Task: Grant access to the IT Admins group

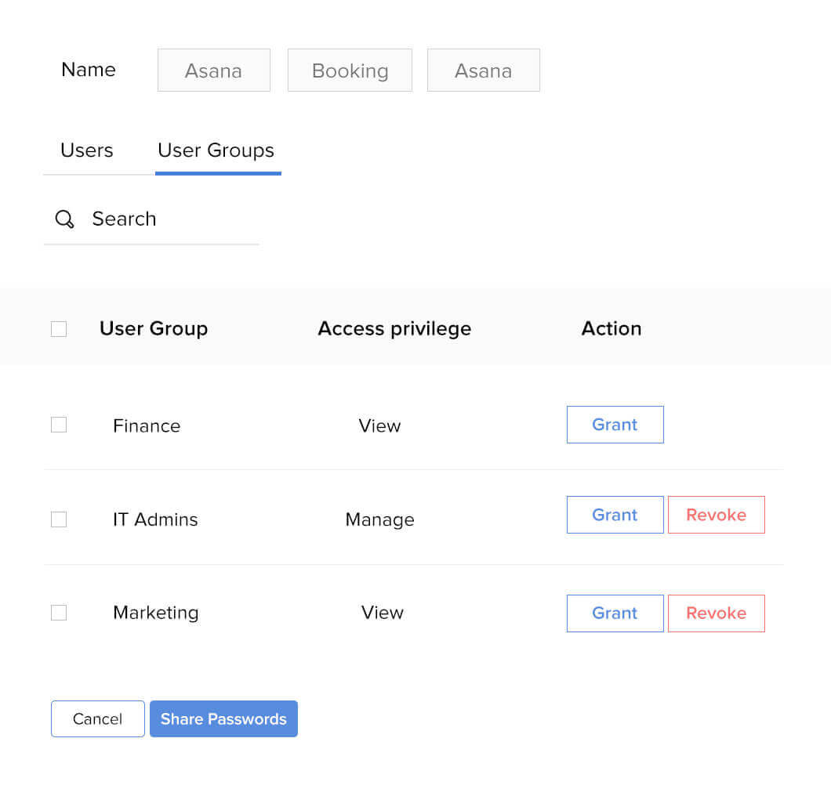Action: pos(615,515)
